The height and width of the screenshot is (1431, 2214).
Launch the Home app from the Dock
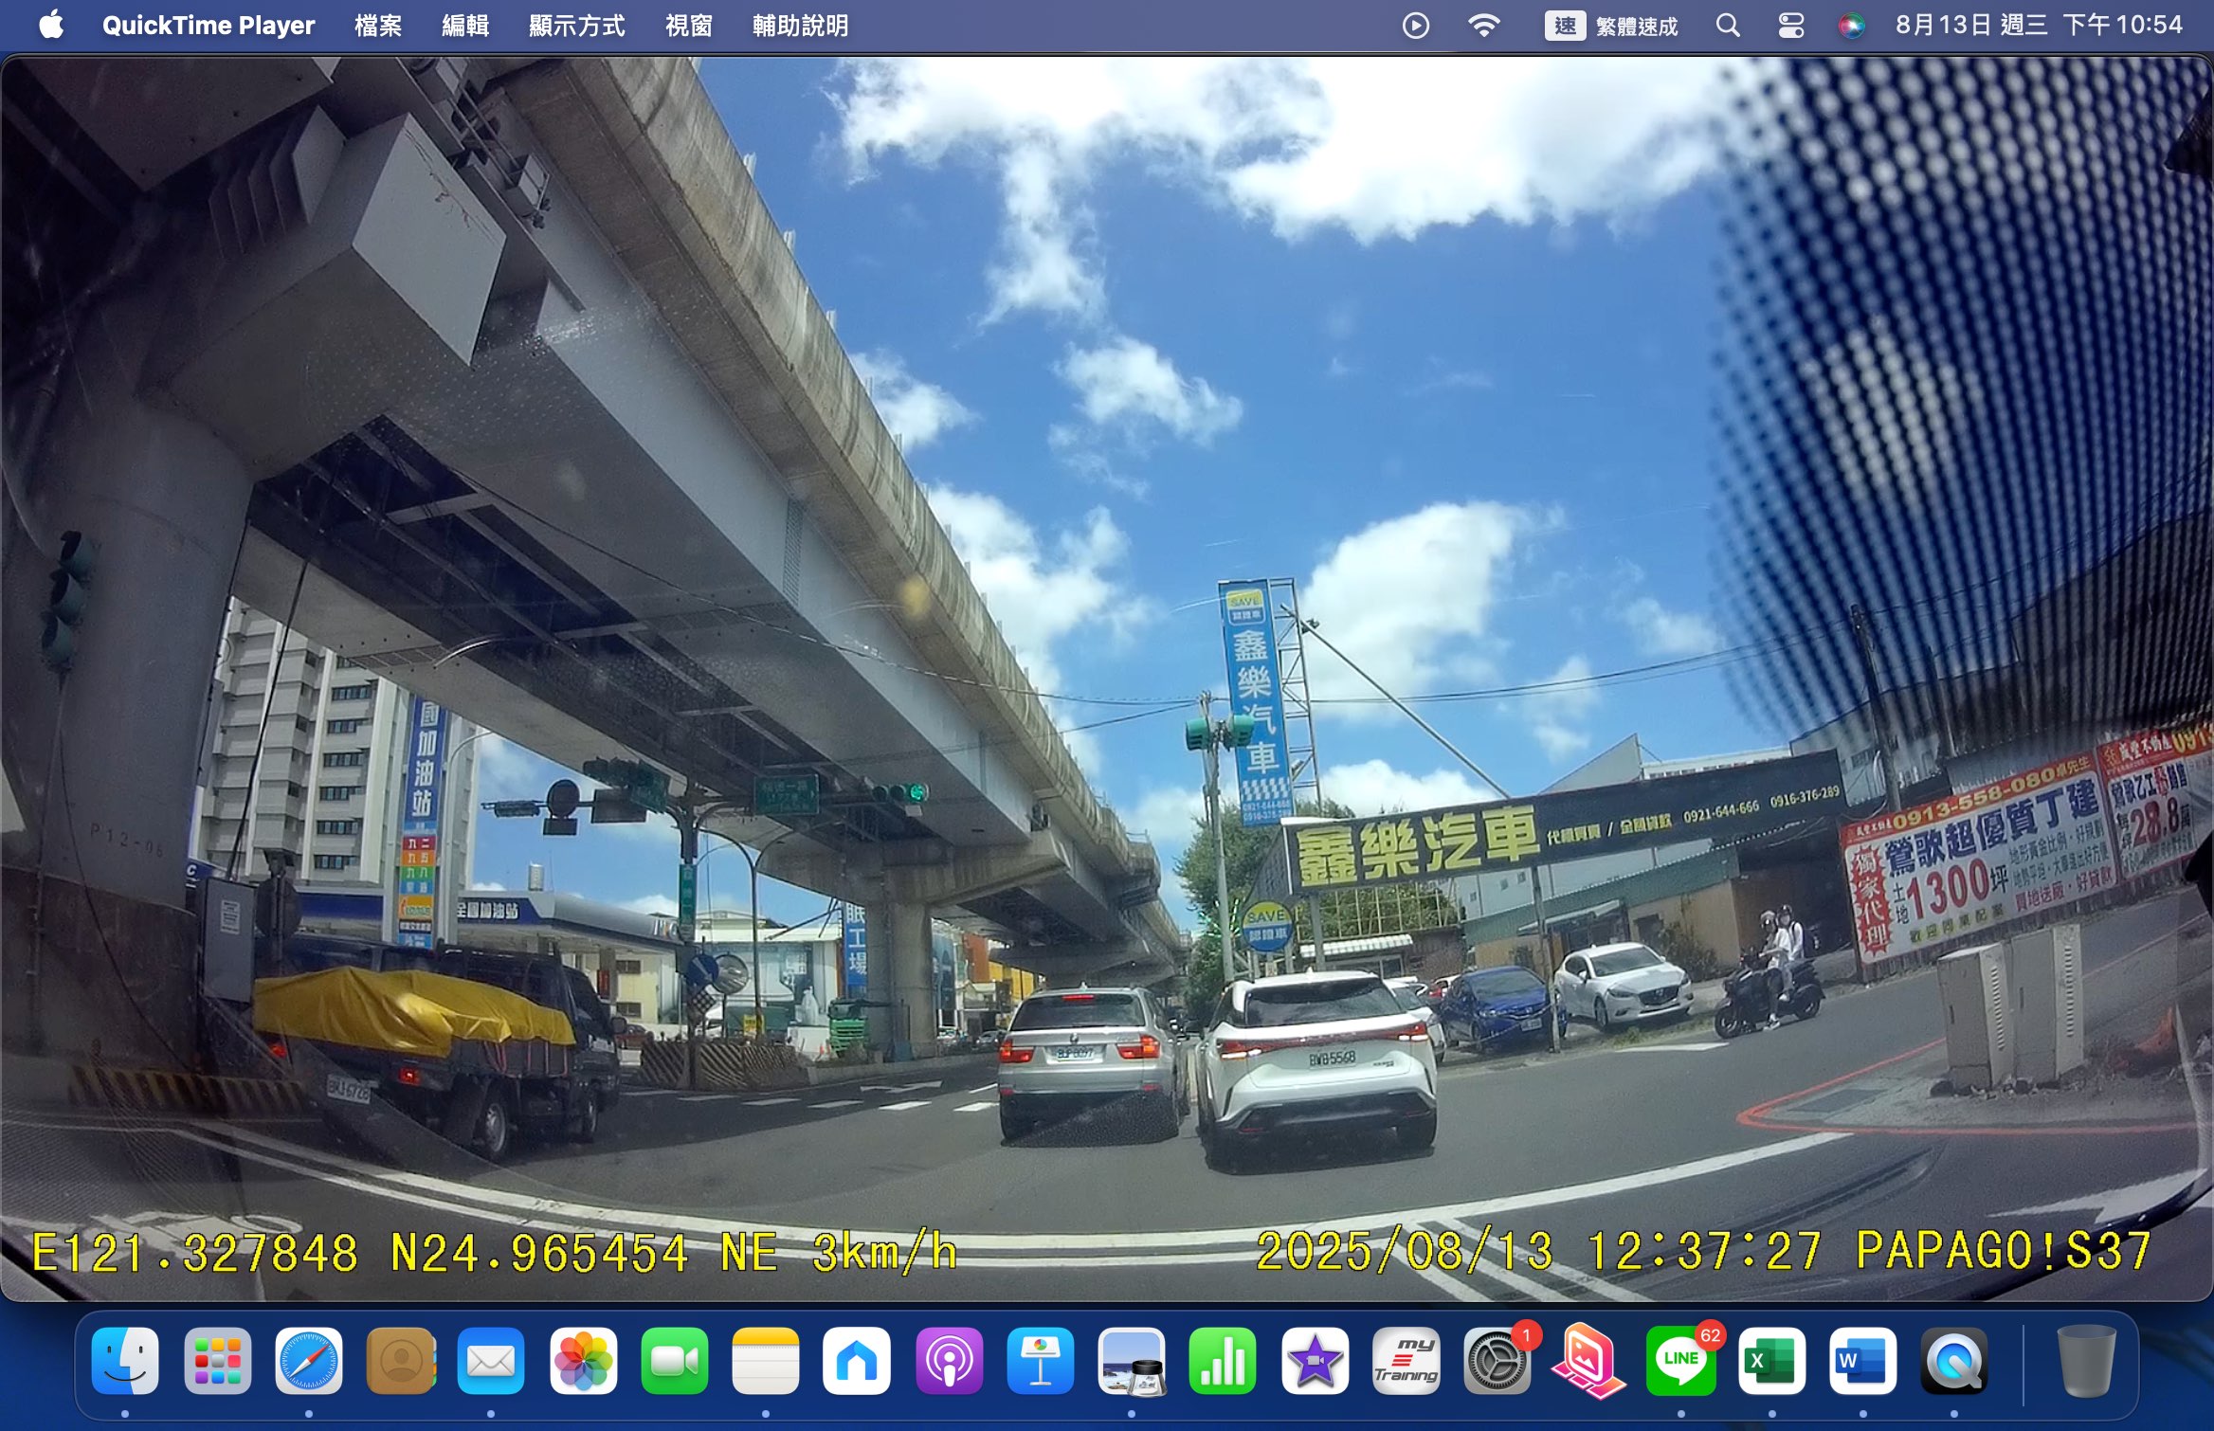coord(857,1362)
